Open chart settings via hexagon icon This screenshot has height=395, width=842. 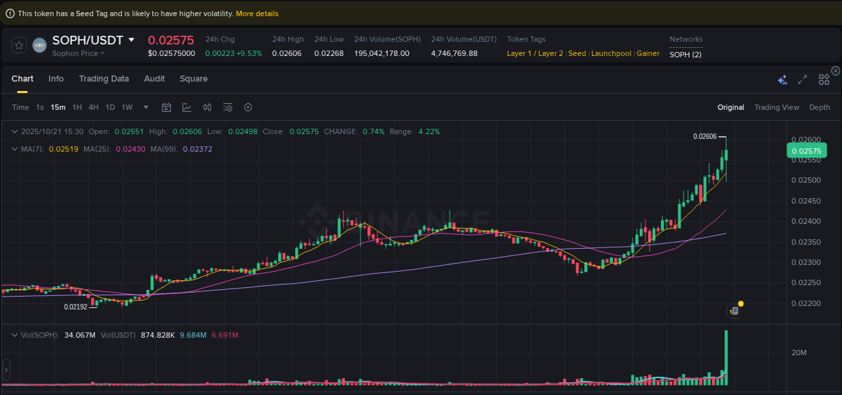[248, 107]
